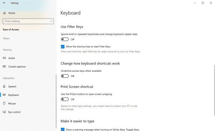215x131 pixels.
Task: Click the Use Filter Keys heading
Action: tap(72, 27)
